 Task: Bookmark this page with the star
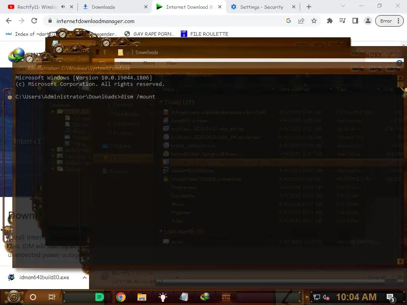314,21
